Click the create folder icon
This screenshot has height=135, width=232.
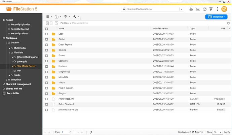point(56,17)
